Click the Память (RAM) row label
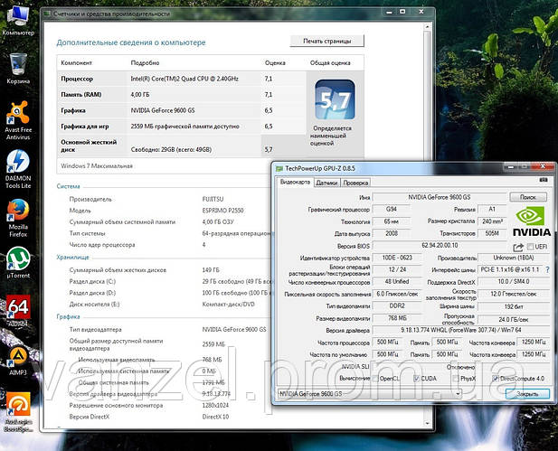558x451 pixels. (81, 95)
